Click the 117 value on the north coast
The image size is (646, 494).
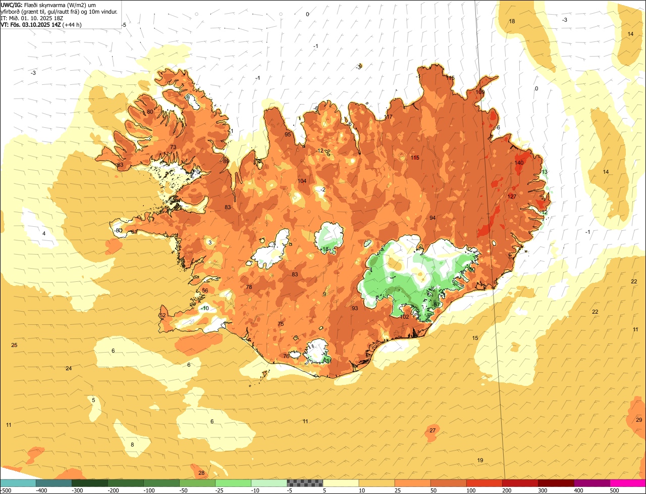pos(388,117)
